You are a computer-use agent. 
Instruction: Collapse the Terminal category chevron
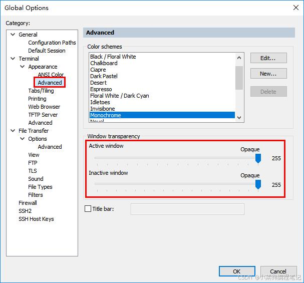point(13,59)
